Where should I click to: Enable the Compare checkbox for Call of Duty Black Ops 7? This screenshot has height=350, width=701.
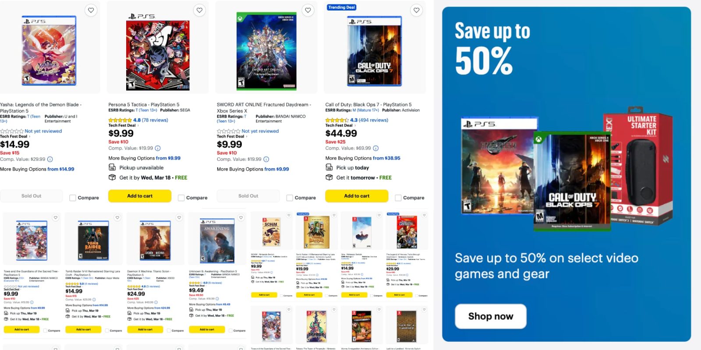(398, 197)
